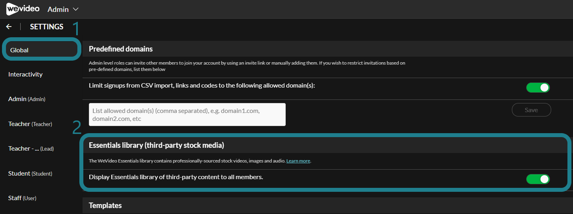Open the Admin (Admin) role settings
Image resolution: width=573 pixels, height=214 pixels.
click(x=27, y=99)
